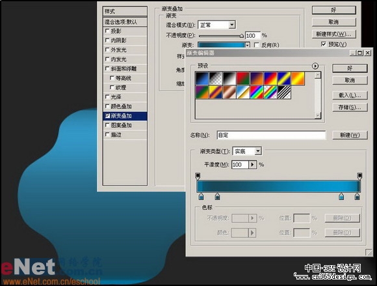Choose the rainbow spectrum gradient preset
Screen dimensions: 377x286
[x=257, y=92]
